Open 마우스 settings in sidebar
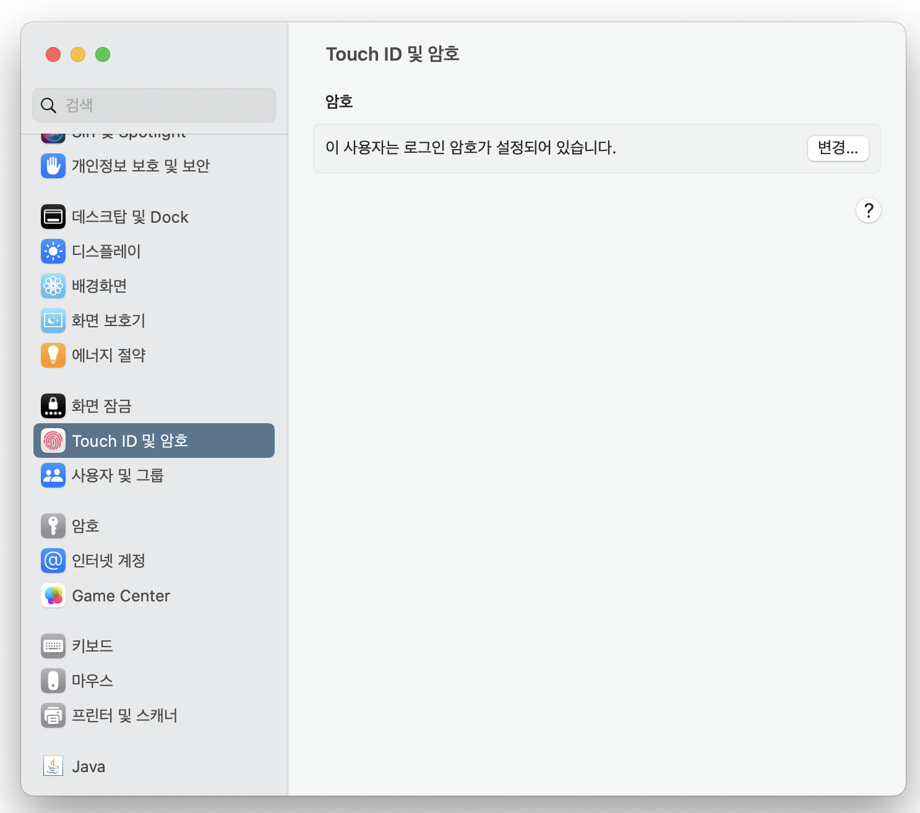The image size is (920, 813). point(92,681)
